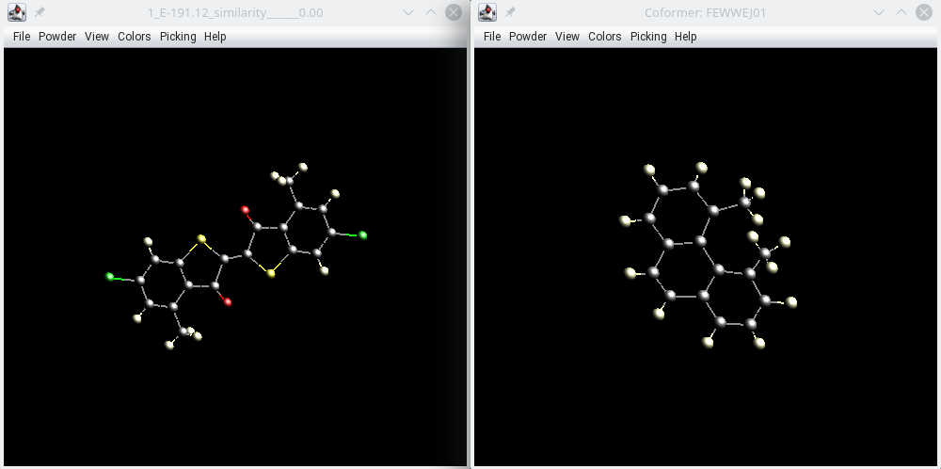
Task: Pin the Coformer: FEWWEJ01 window
Action: pos(510,12)
